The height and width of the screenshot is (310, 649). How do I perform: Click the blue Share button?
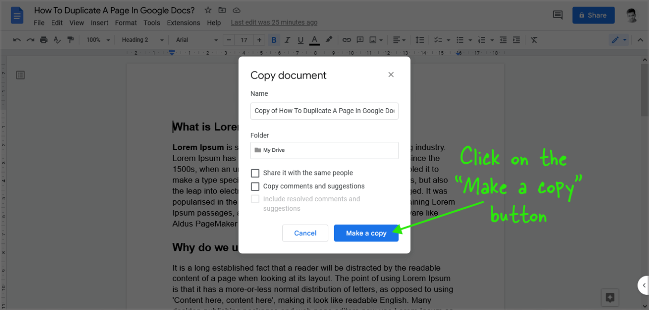click(x=593, y=15)
